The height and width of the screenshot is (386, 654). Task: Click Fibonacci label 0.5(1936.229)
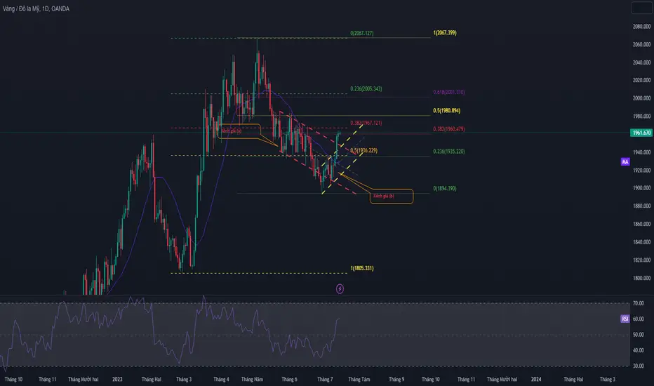pos(363,150)
